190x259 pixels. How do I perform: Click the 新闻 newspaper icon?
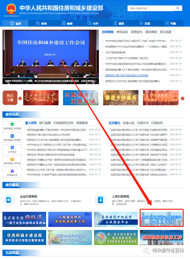tap(64, 23)
